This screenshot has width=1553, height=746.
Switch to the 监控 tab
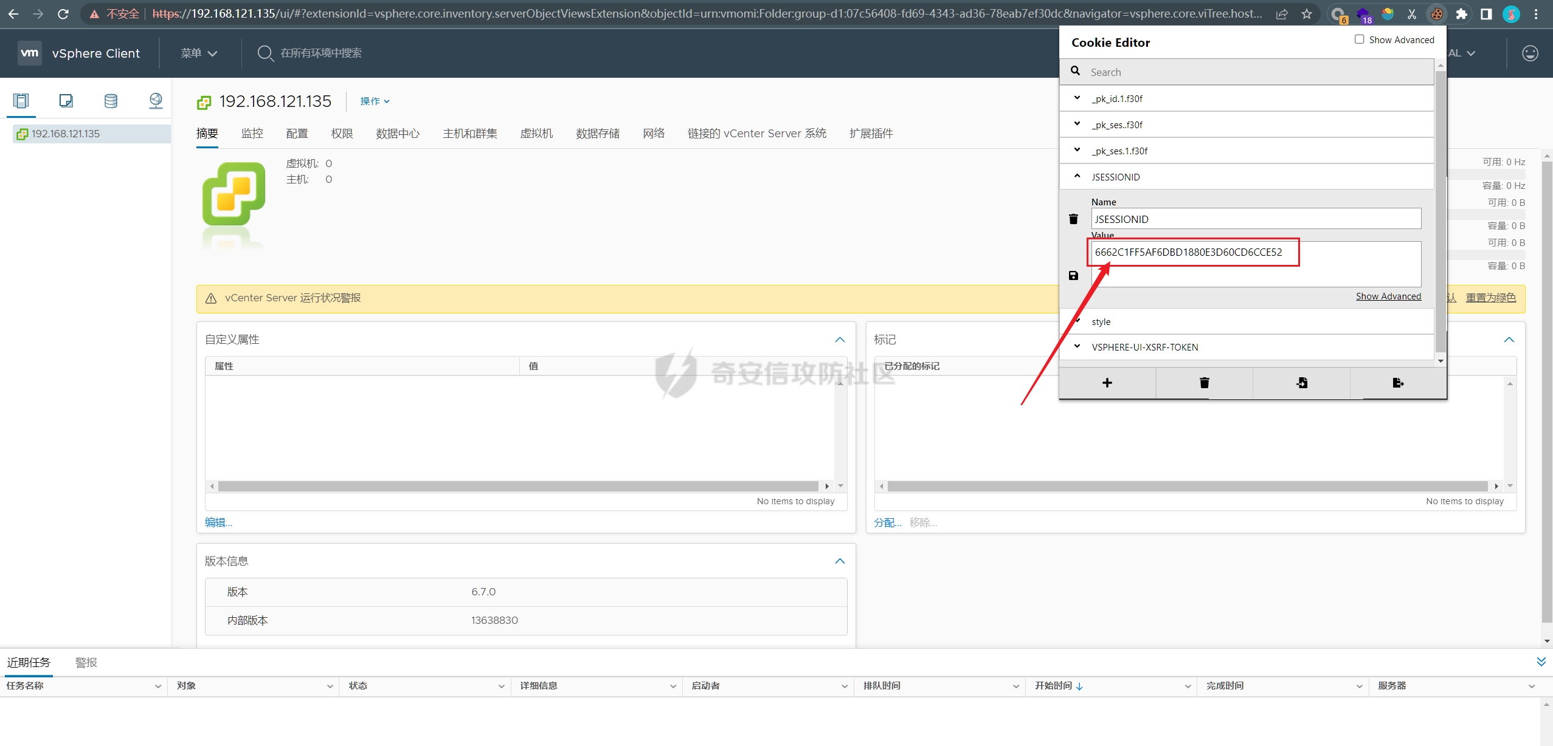252,134
